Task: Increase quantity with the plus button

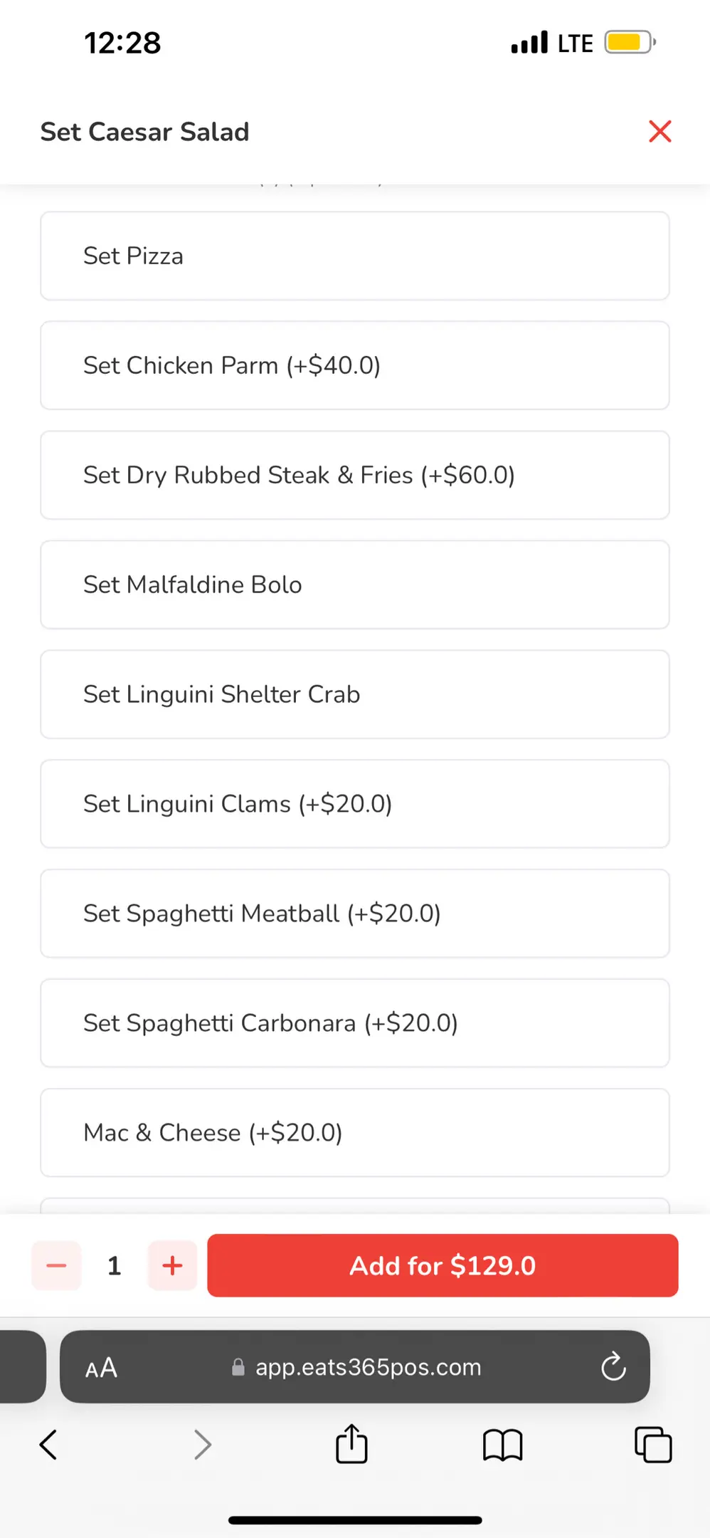Action: point(172,1265)
